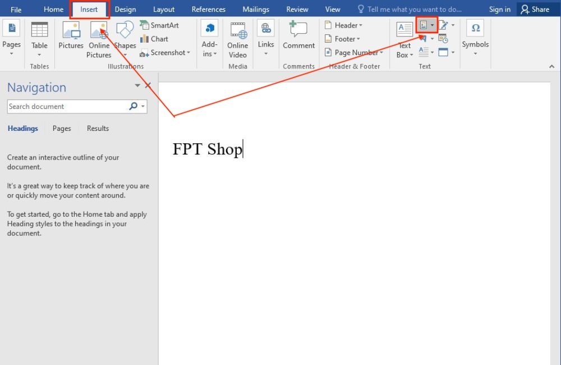Select Results tab in Navigation pane
Viewport: 561px width, 365px height.
click(x=98, y=128)
